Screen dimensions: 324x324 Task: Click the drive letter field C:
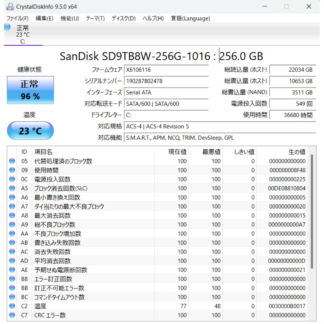coord(166,115)
